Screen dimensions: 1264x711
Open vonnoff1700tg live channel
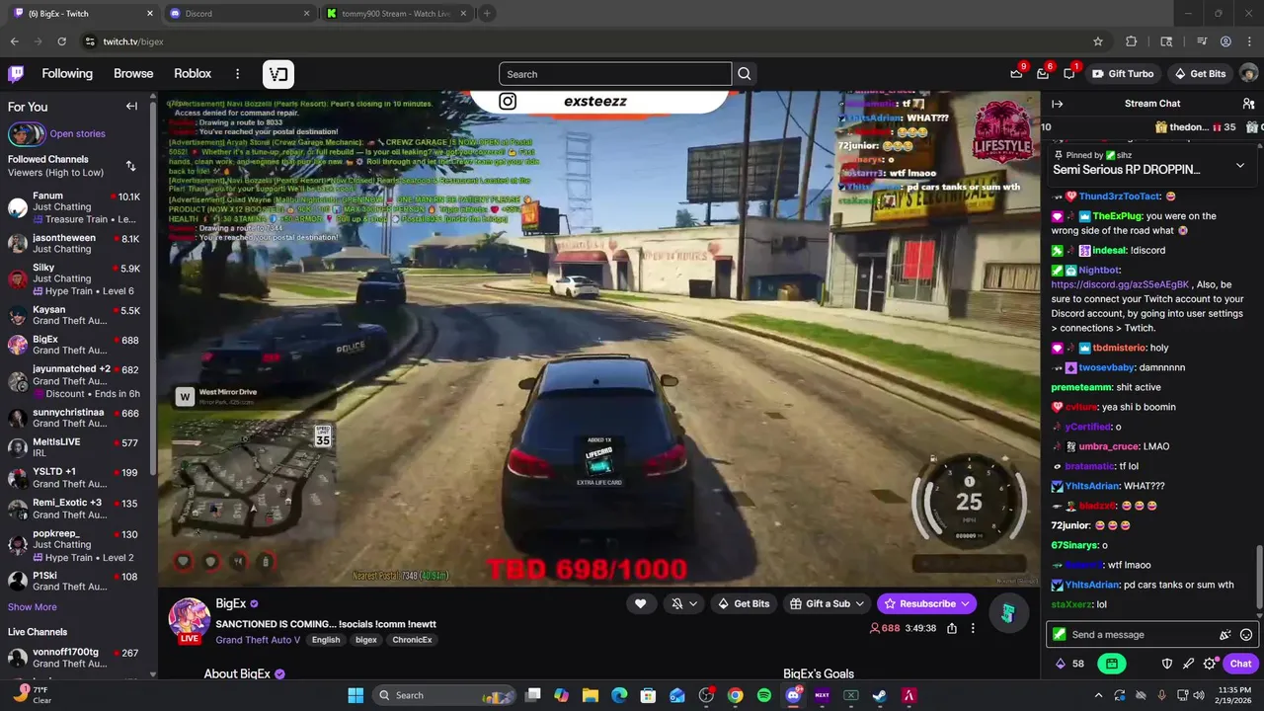click(77, 658)
